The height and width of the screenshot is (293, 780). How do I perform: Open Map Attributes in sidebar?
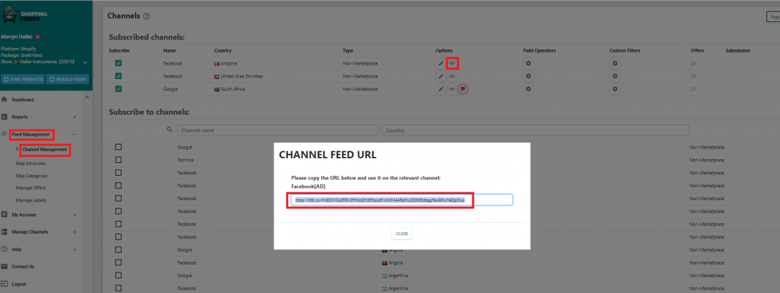click(30, 164)
